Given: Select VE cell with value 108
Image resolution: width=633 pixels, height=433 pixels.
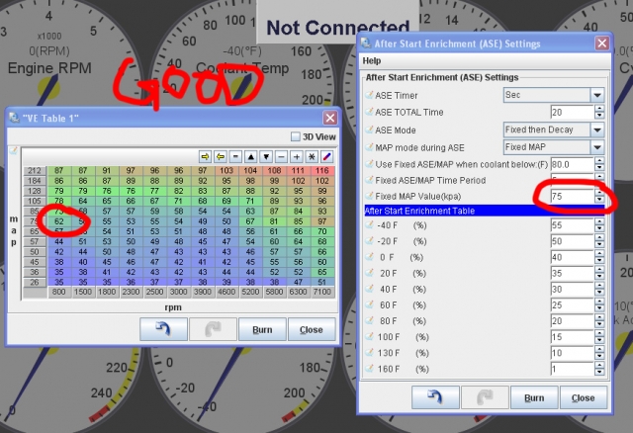Looking at the screenshot, I should click(275, 171).
